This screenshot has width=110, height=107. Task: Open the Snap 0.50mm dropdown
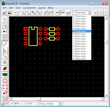(x=50, y=104)
